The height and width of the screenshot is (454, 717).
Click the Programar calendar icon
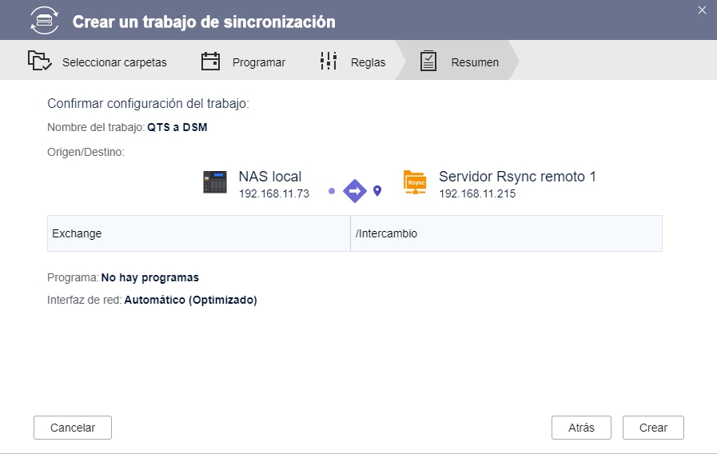pyautogui.click(x=210, y=62)
